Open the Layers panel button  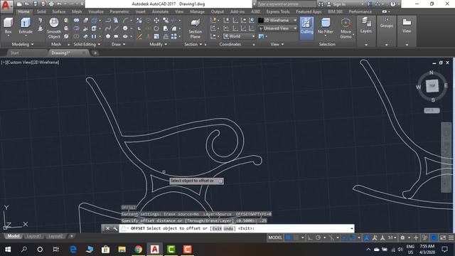pyautogui.click(x=366, y=25)
